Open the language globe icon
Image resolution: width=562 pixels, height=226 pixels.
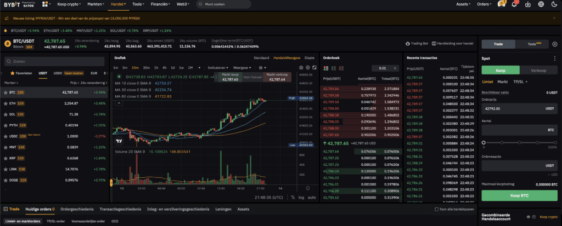541,4
